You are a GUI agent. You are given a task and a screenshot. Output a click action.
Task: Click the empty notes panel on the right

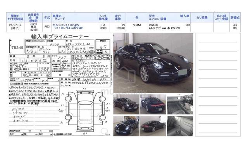coord(218,85)
